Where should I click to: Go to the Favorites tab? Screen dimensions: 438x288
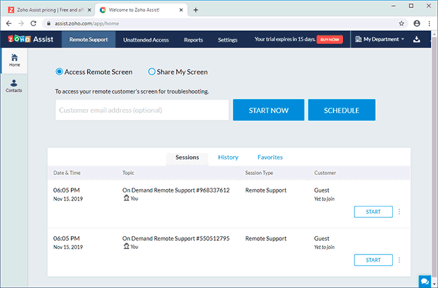point(270,157)
